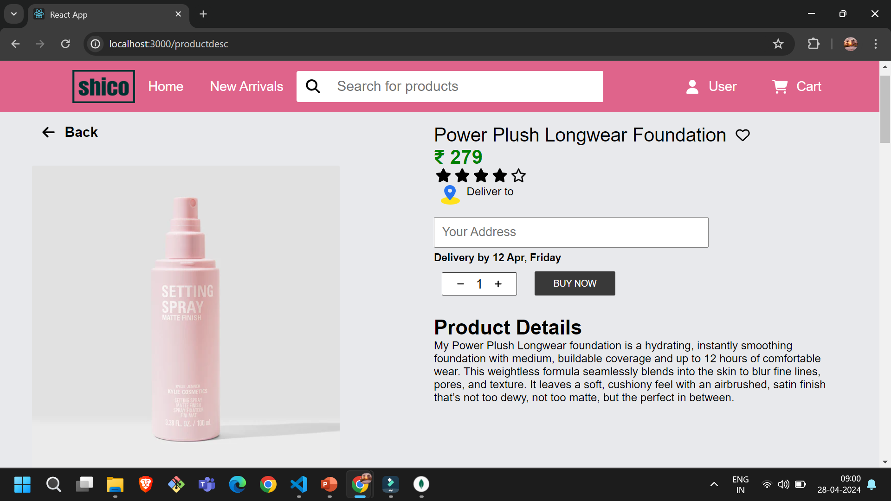Click the address bar URL
The image size is (891, 501).
coord(168,44)
